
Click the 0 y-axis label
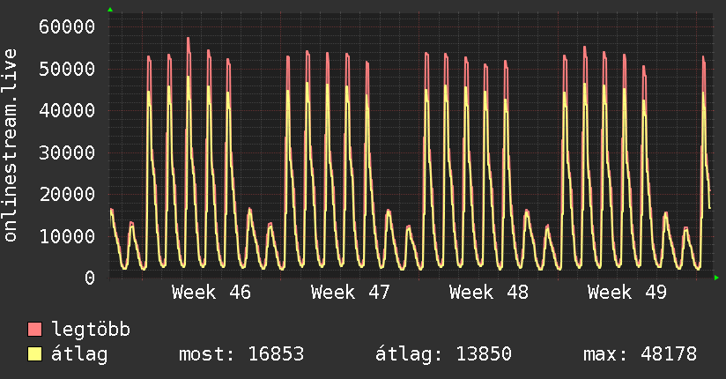[x=90, y=279]
